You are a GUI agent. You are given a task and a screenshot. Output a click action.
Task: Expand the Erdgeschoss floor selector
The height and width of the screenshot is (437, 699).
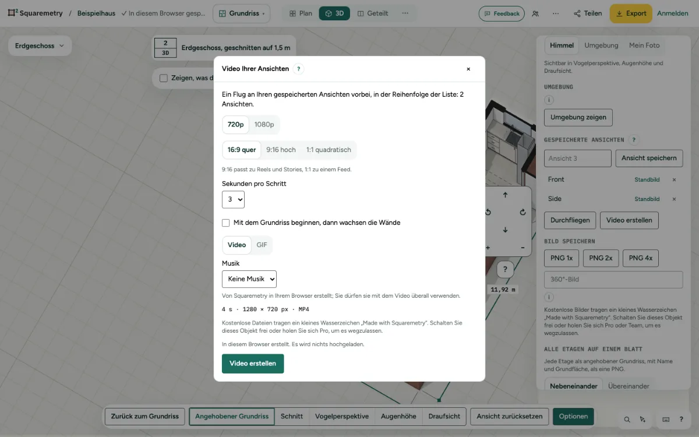click(40, 45)
